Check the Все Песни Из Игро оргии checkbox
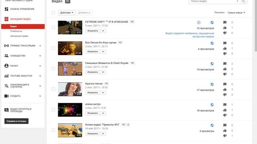The height and width of the screenshot is (144, 257). (x=53, y=48)
